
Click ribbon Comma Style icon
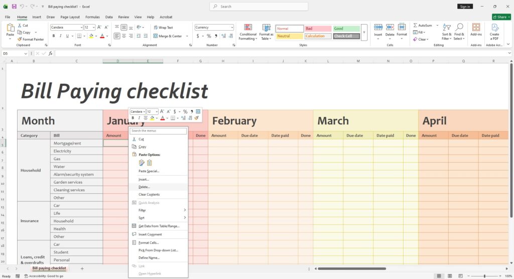click(216, 36)
